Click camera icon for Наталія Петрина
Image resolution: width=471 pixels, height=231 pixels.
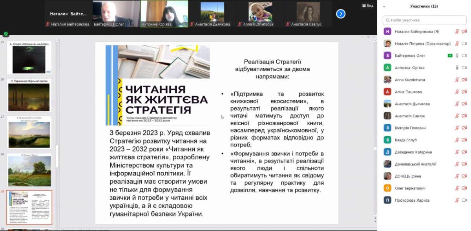coord(464,43)
